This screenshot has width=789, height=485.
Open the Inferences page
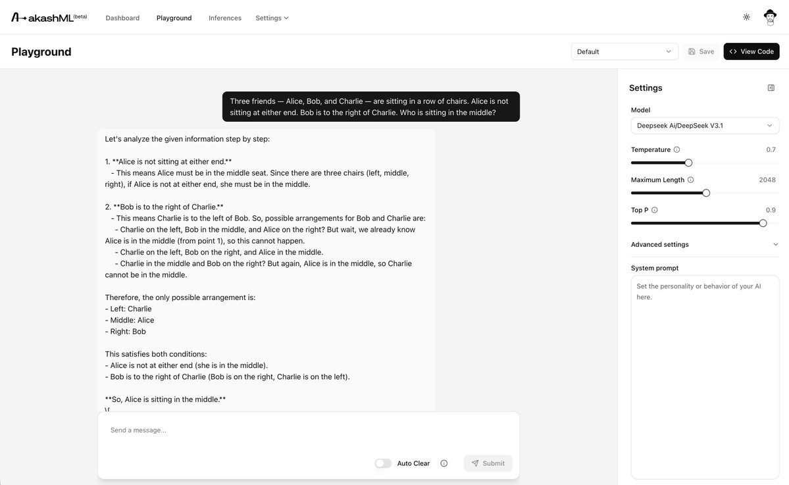pyautogui.click(x=225, y=18)
